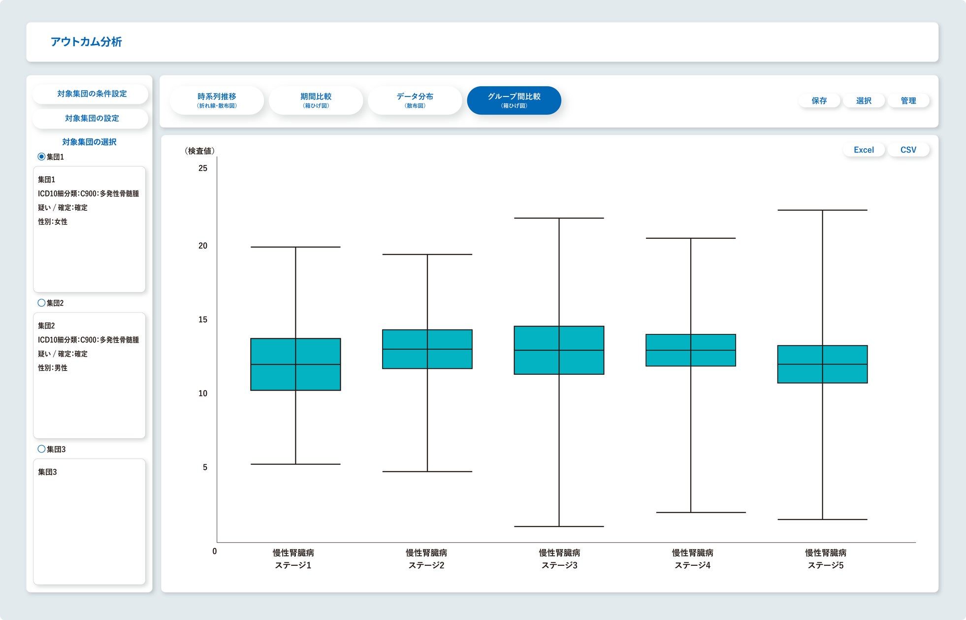Select the 集団3 radio button
This screenshot has width=966, height=620.
41,449
